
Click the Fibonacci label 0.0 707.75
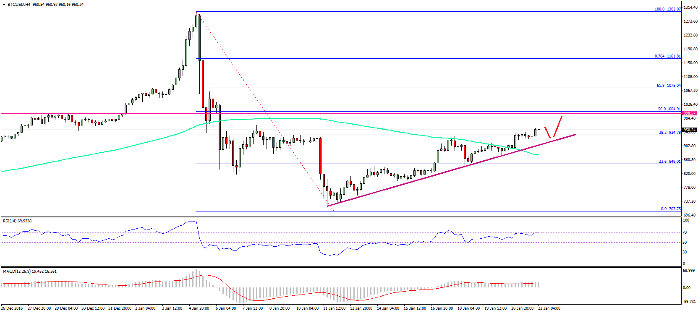click(x=671, y=209)
